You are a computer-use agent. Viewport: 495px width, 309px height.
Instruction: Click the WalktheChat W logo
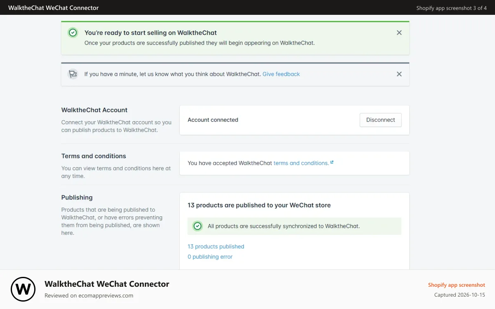23,289
